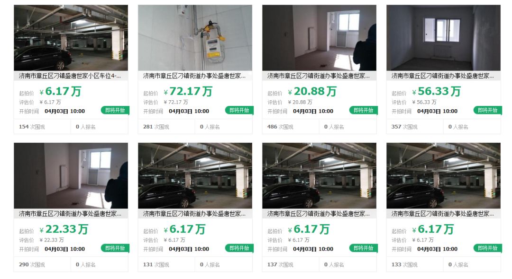512x279 pixels.
Task: Click 即将开始 badge on 20.88万 listing
Action: point(364,110)
